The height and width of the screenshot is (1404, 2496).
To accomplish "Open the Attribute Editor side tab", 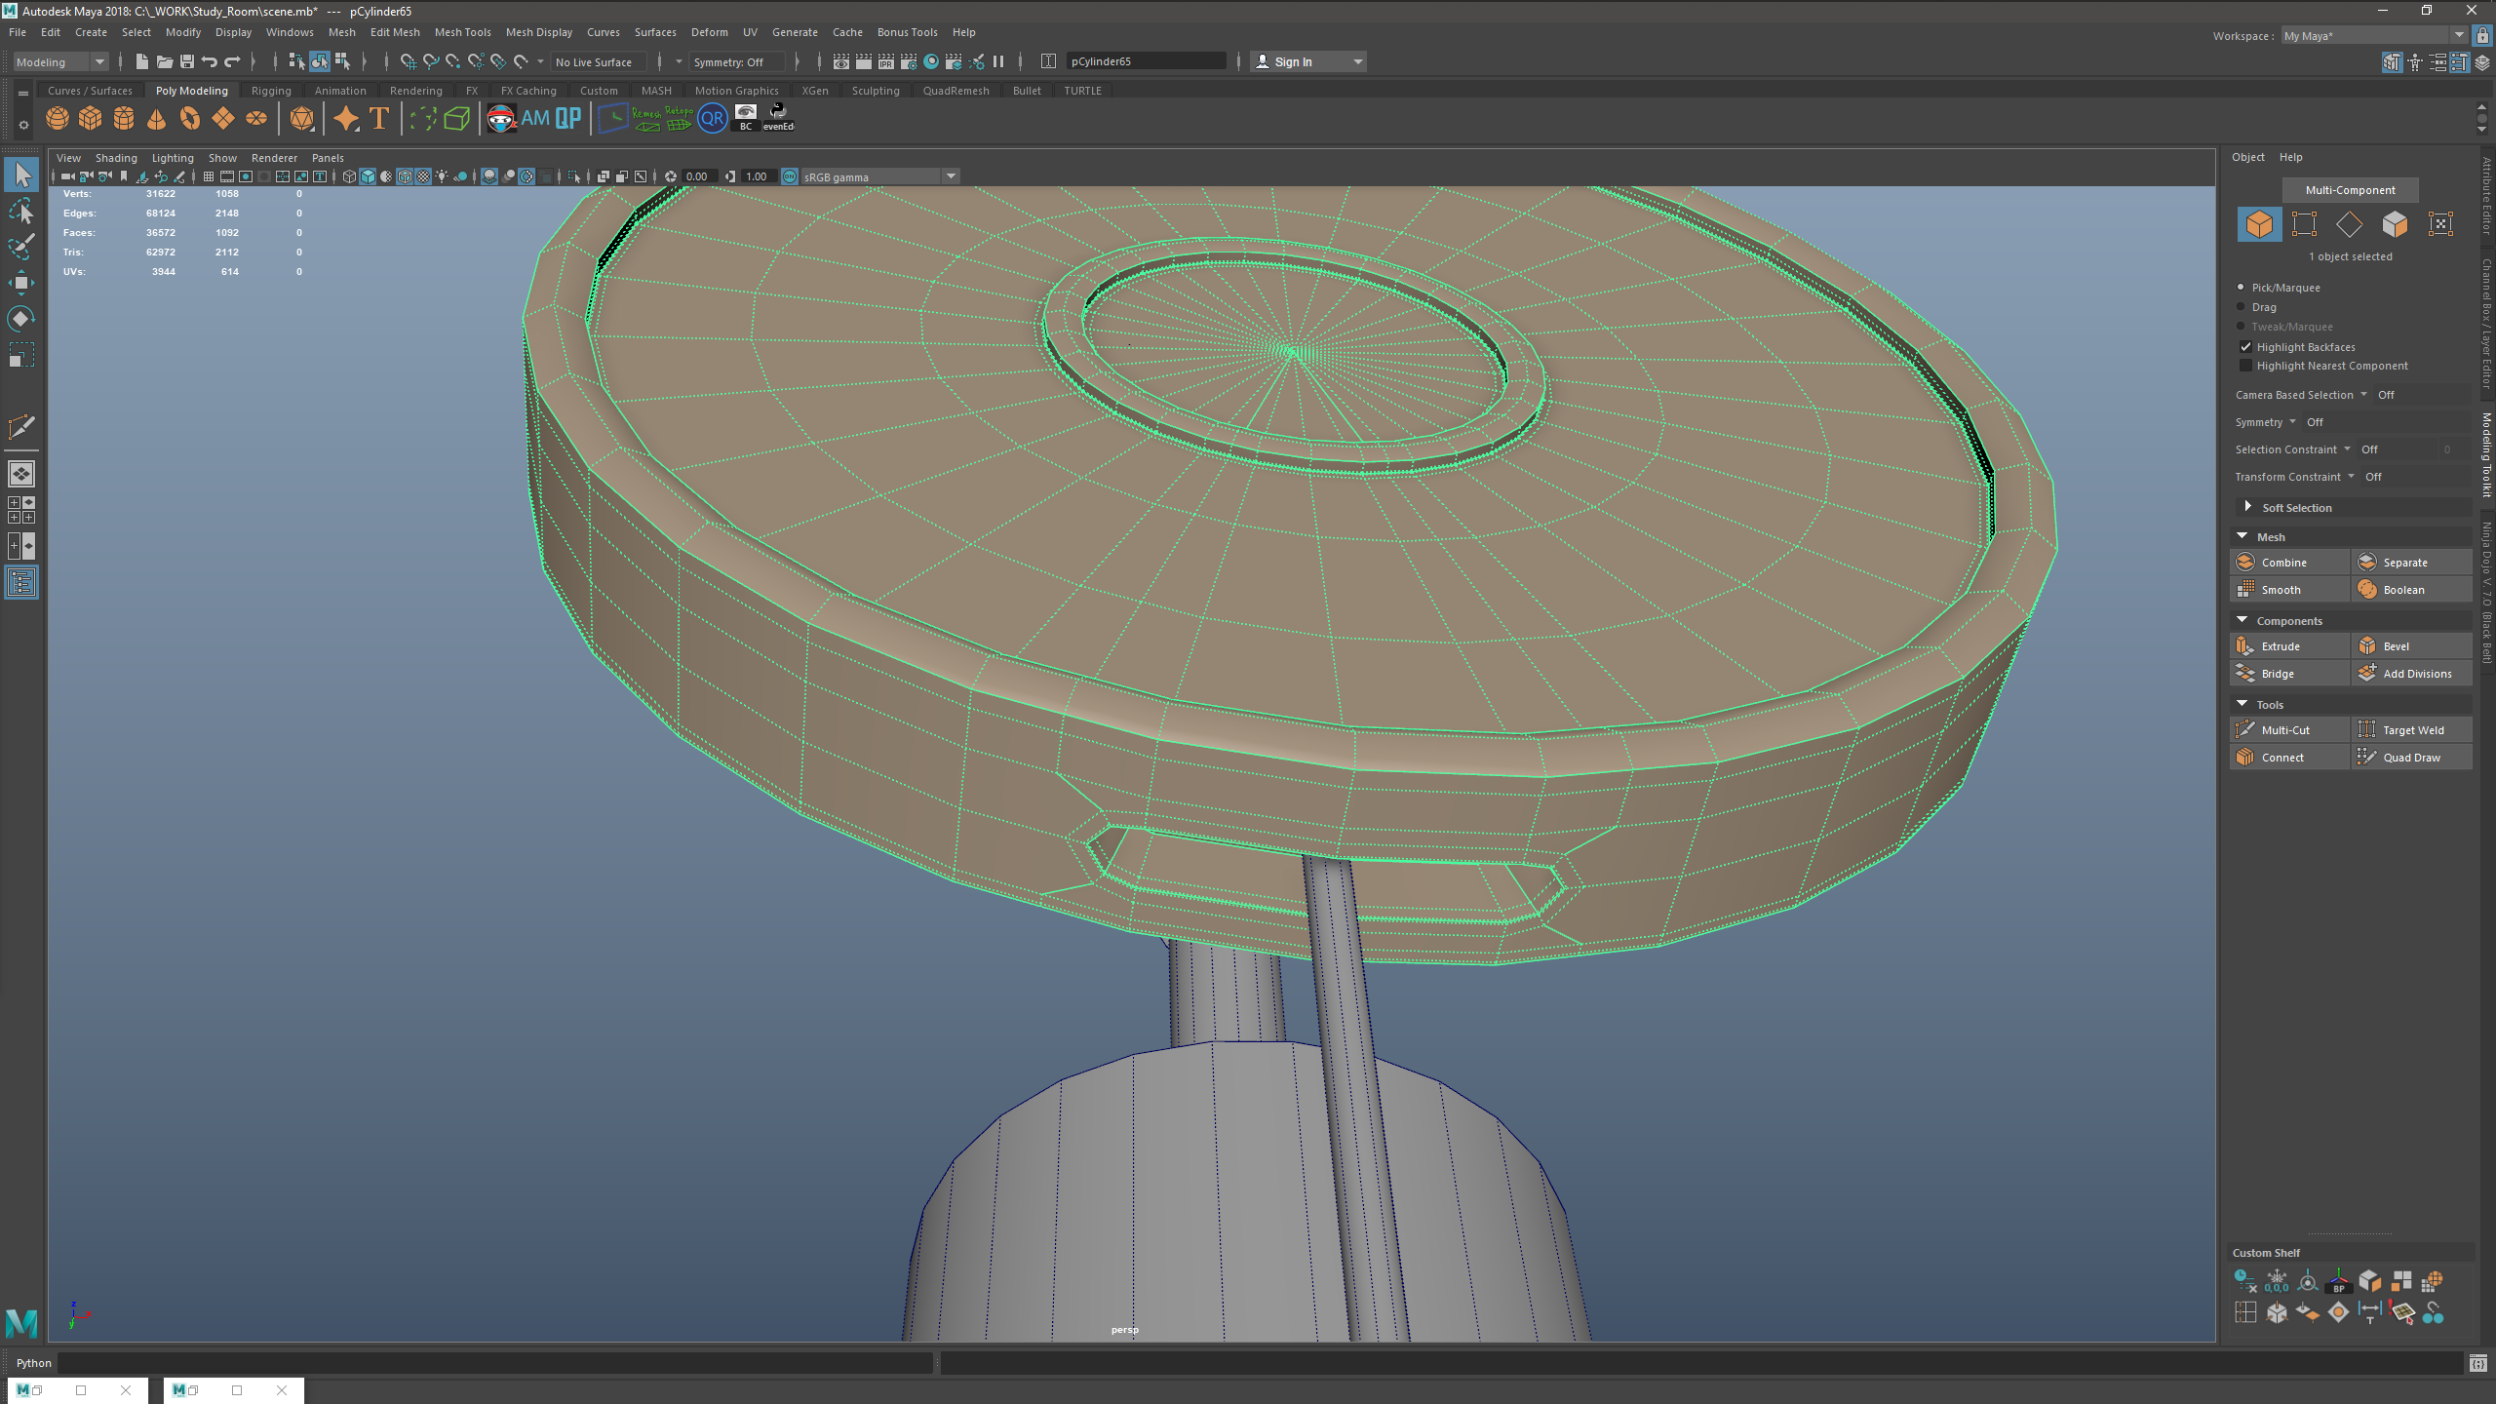I will coord(2487,196).
